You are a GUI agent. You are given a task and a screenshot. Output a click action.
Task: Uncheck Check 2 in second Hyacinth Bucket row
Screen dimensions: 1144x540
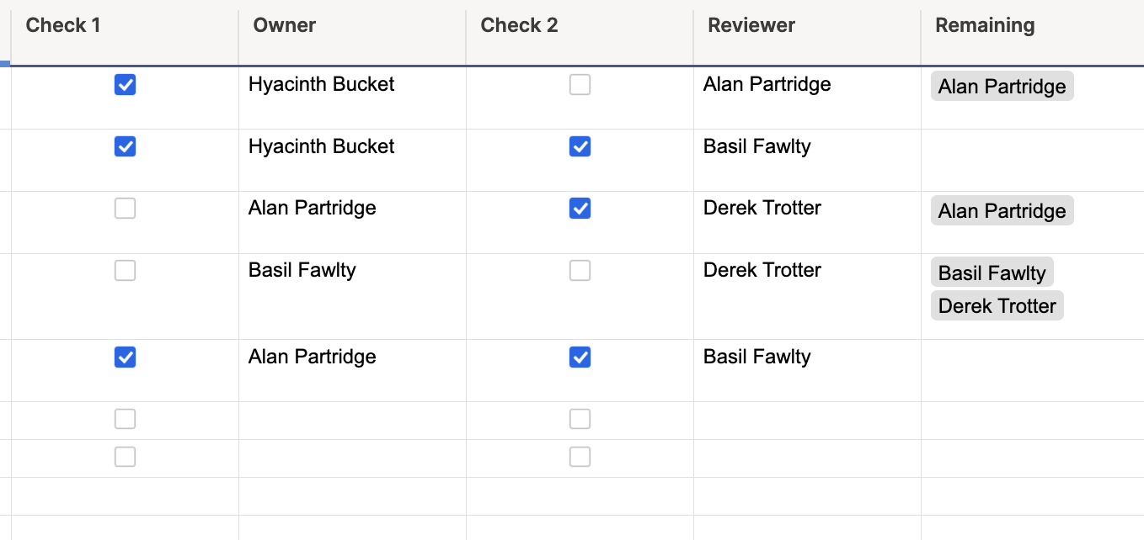tap(580, 146)
